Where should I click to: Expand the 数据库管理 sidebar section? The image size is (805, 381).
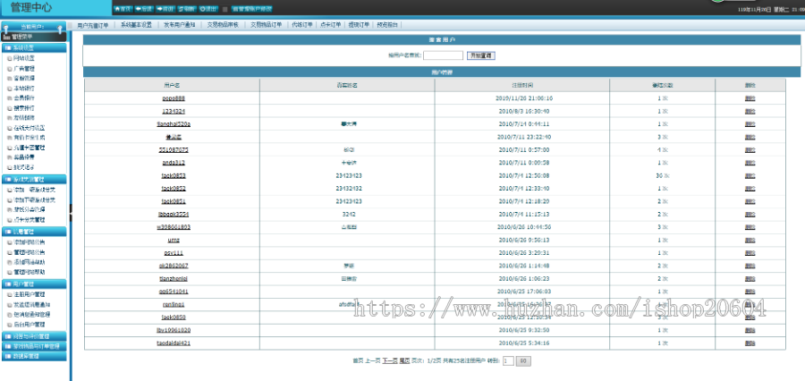34,356
